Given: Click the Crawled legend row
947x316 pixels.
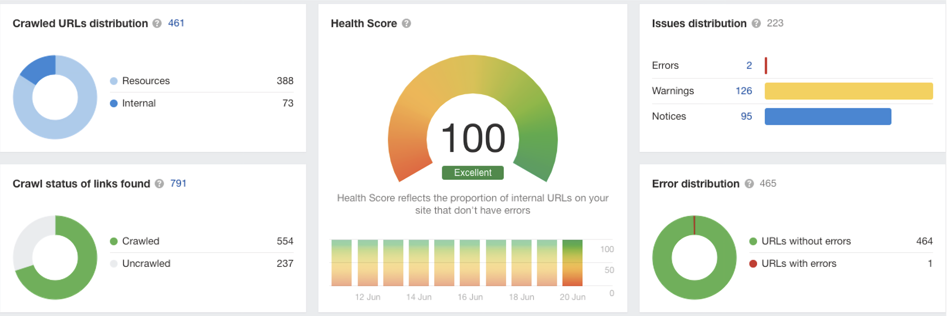Looking at the screenshot, I should [x=202, y=241].
